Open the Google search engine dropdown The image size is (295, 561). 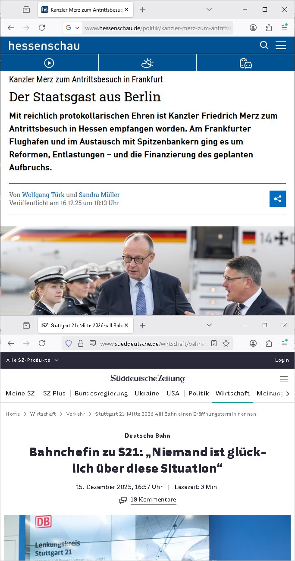72,28
